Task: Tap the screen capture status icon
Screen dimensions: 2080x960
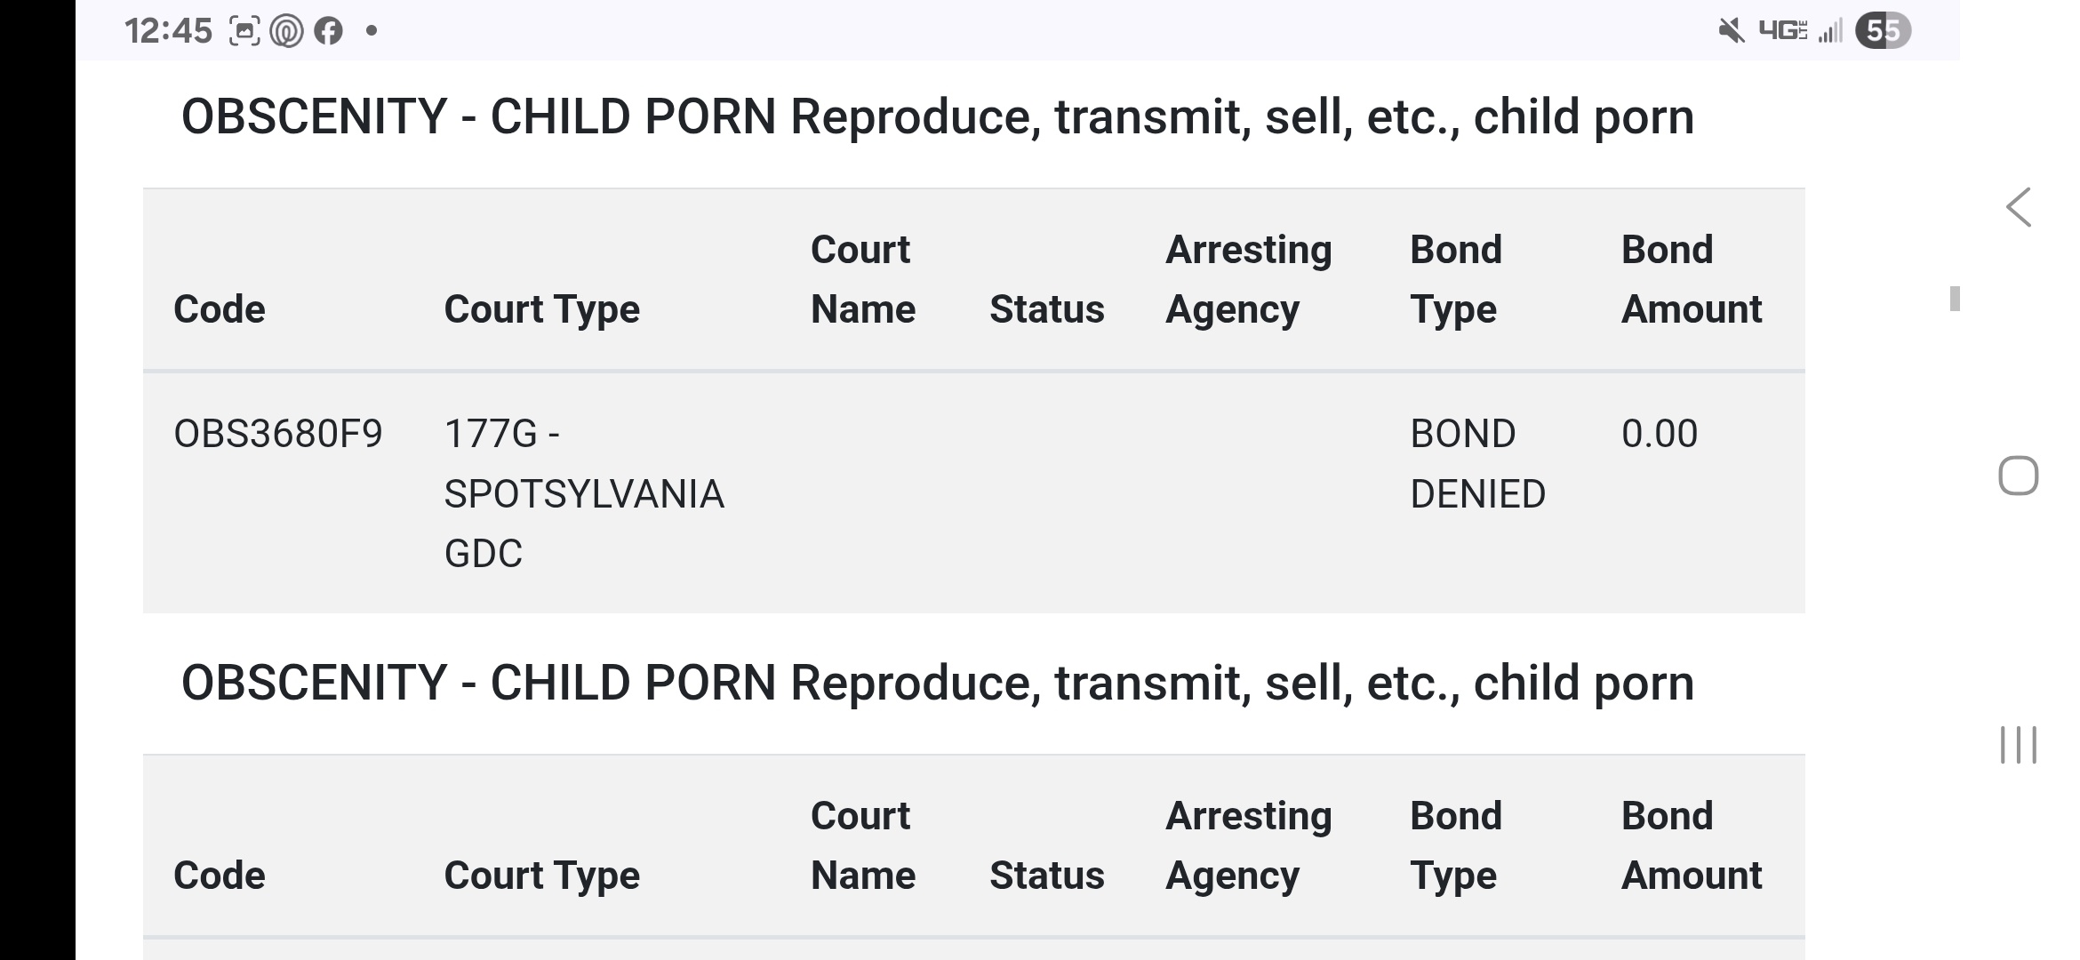Action: (244, 31)
